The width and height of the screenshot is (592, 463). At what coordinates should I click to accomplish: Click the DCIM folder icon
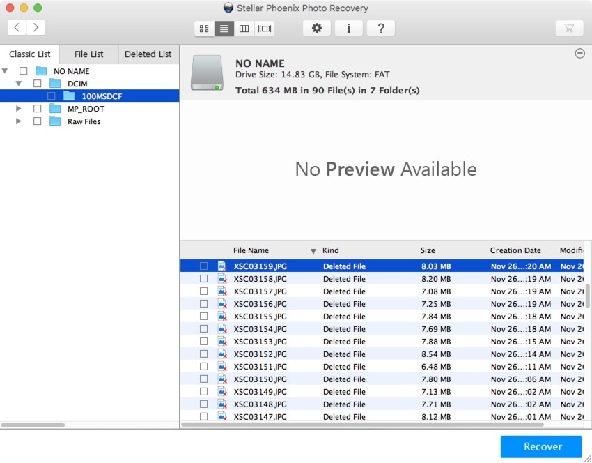click(x=55, y=83)
